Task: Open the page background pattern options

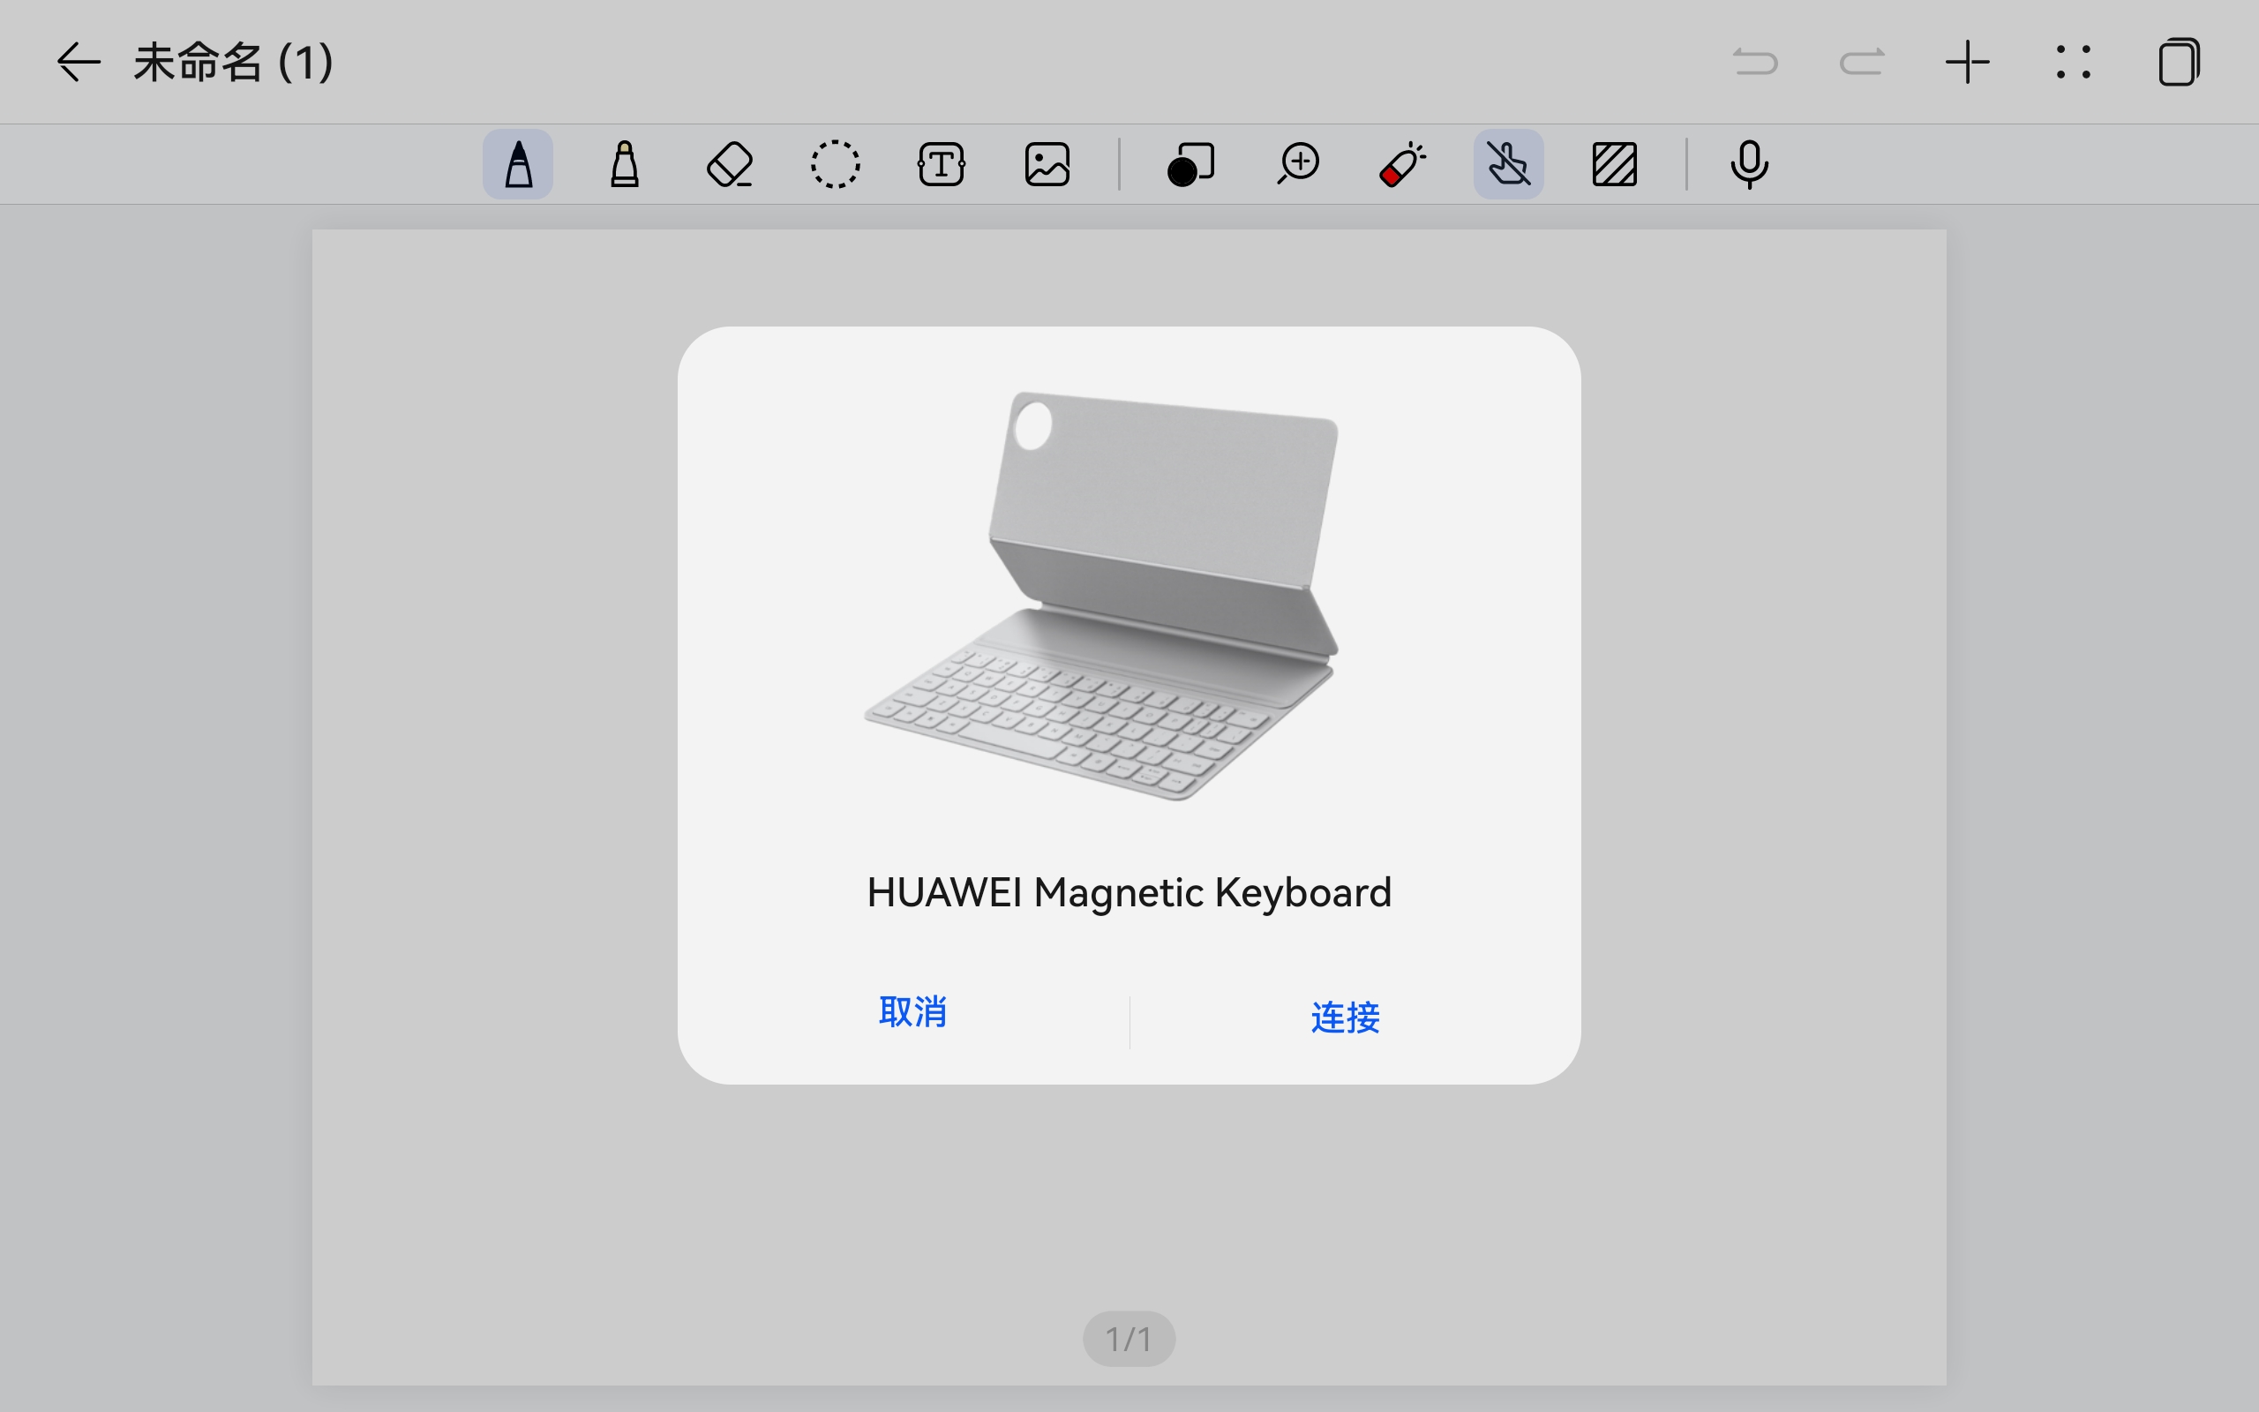Action: point(1615,164)
